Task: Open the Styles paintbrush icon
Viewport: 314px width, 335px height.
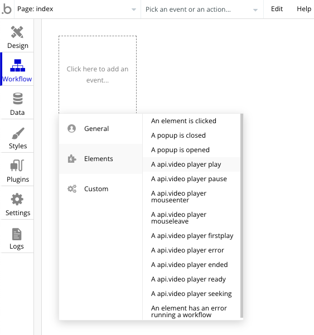Action: 18,133
